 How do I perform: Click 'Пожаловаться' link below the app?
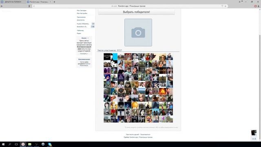[145, 134]
